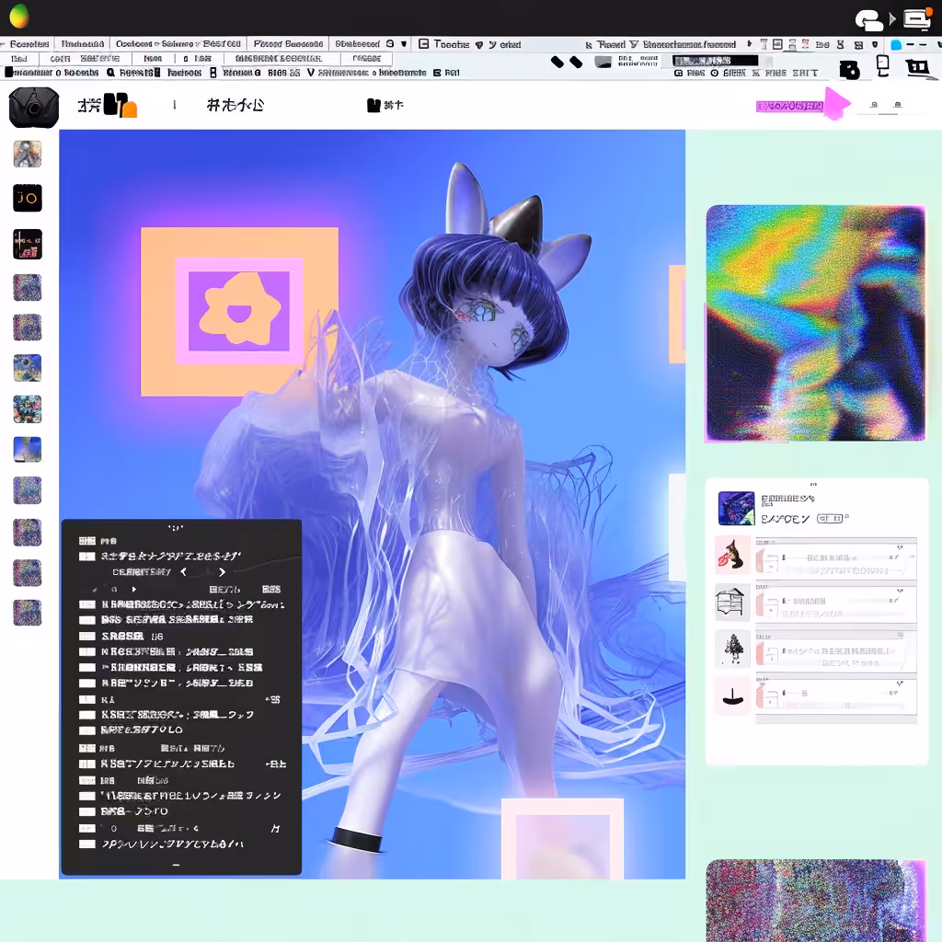Click the monitor icon with the orange dot
The width and height of the screenshot is (942, 942).
click(x=917, y=18)
